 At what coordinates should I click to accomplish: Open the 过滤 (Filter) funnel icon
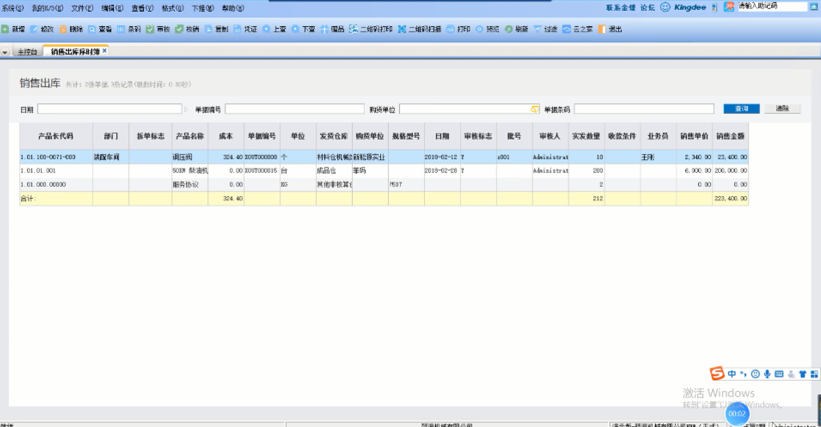coord(537,29)
